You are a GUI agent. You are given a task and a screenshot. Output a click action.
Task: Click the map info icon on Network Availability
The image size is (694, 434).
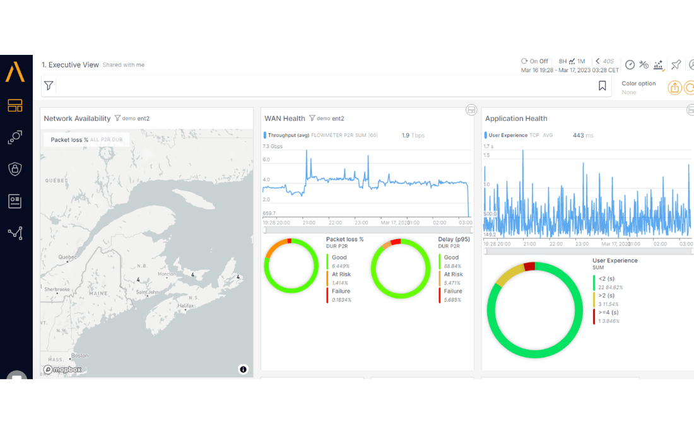(243, 370)
